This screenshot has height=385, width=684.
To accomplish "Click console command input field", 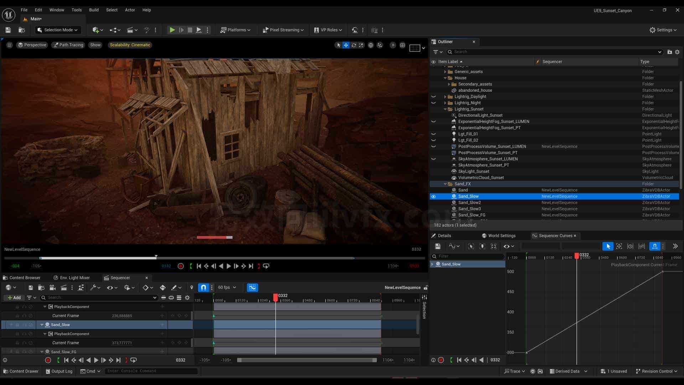I will [151, 371].
